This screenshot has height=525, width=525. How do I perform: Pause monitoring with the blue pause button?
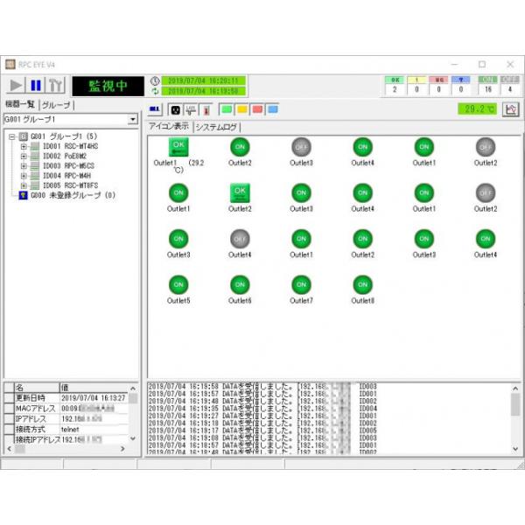pyautogui.click(x=36, y=86)
